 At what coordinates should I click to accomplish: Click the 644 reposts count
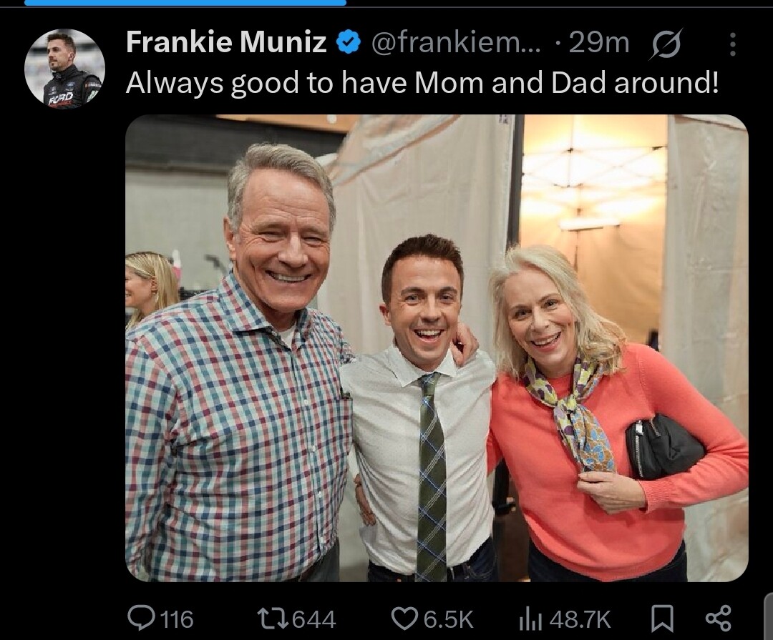click(314, 619)
